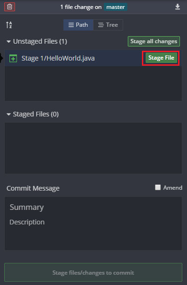
Task: Click the Stage all changes button
Action: tap(154, 41)
